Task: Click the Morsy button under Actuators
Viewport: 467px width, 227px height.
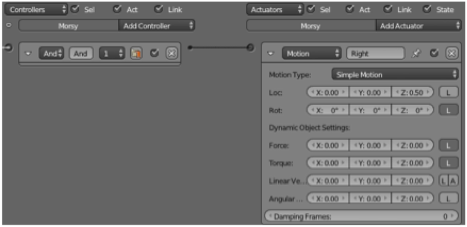Action: [311, 26]
